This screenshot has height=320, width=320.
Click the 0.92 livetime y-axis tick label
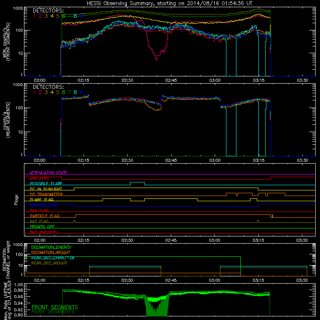(x=18, y=310)
